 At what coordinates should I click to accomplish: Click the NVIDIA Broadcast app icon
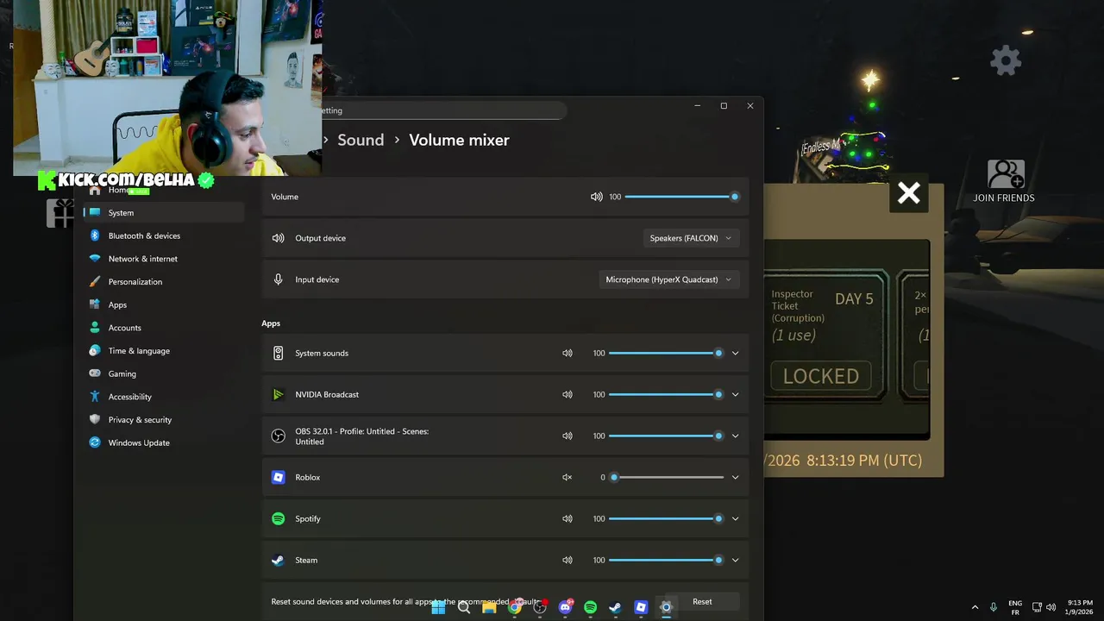[278, 394]
